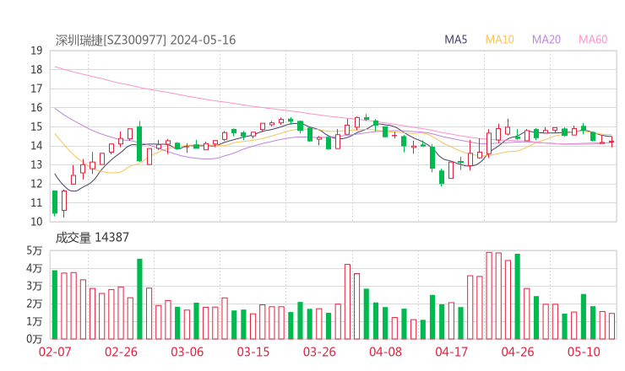Click the 04-17 date axis label
The height and width of the screenshot is (371, 625).
[x=452, y=352]
